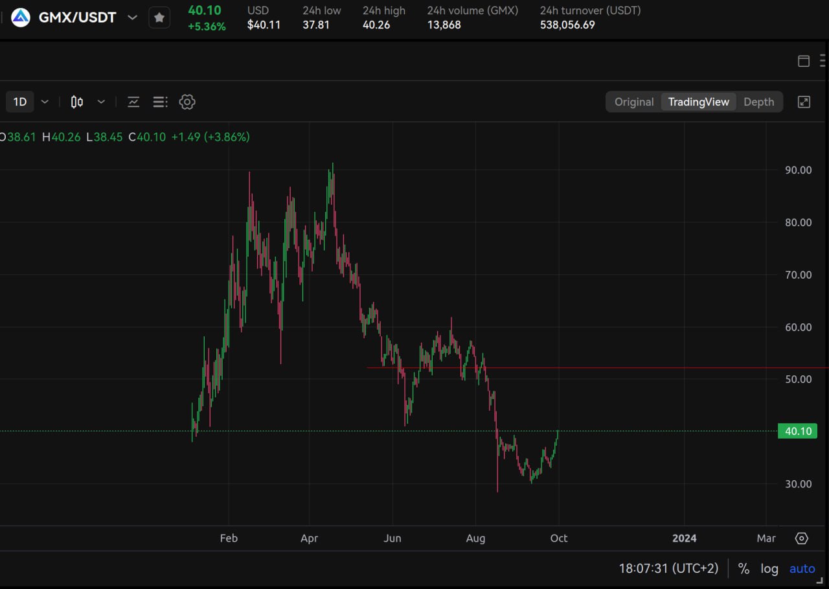Open chart settings gear

pyautogui.click(x=187, y=102)
